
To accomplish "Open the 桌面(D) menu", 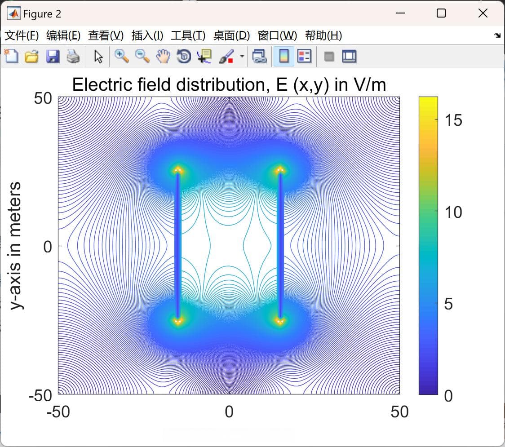I will (231, 35).
